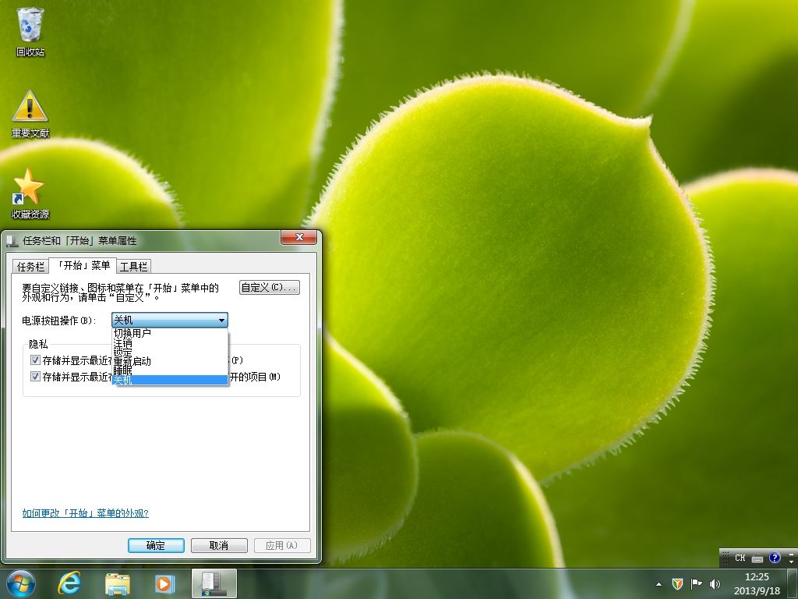Open the language bar options arrow
Screen dimensions: 798x599
coord(791,562)
